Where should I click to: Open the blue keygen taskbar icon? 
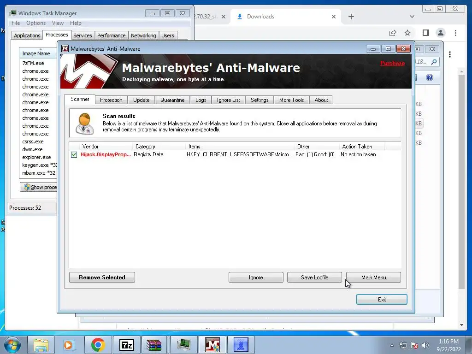pyautogui.click(x=241, y=345)
